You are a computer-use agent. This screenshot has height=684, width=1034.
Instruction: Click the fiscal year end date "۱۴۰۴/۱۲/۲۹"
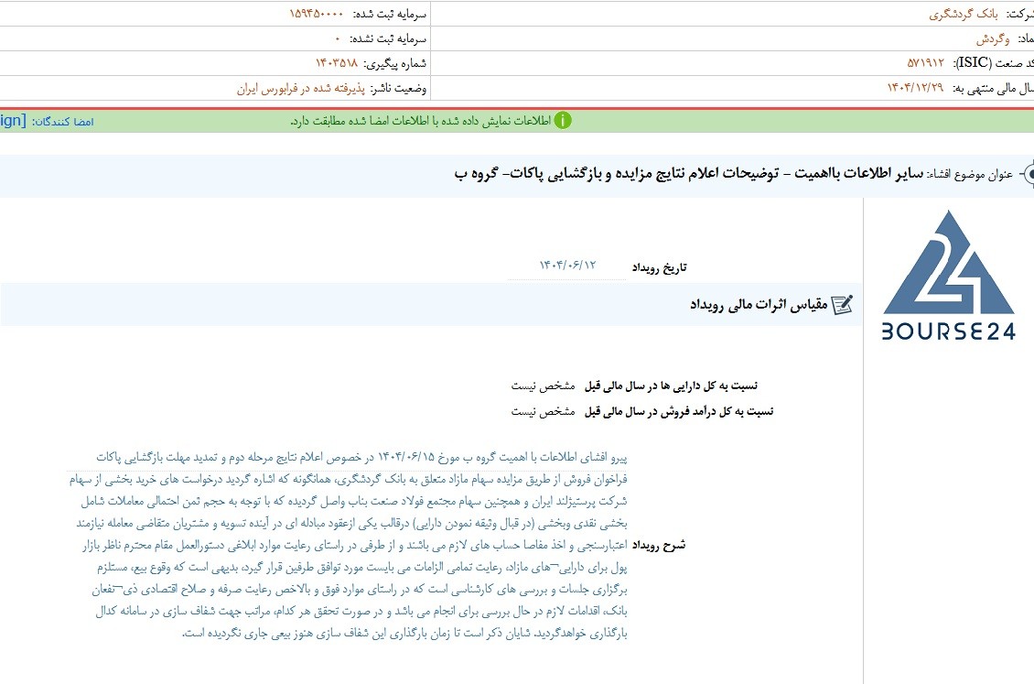coord(915,88)
